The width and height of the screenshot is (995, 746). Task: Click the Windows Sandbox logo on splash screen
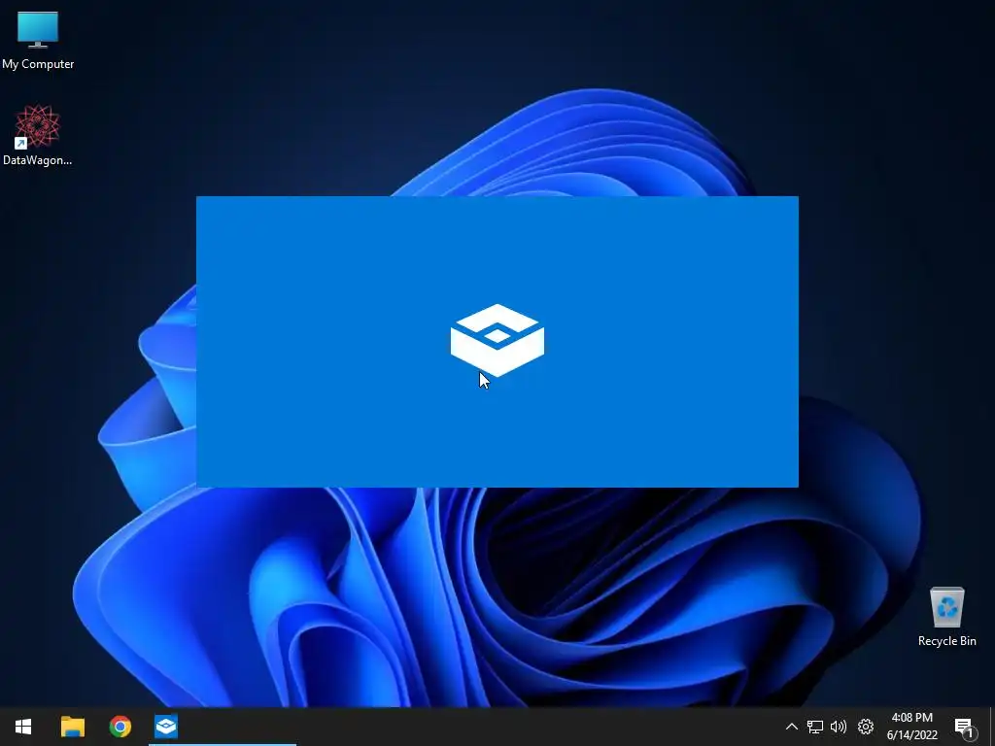point(497,340)
